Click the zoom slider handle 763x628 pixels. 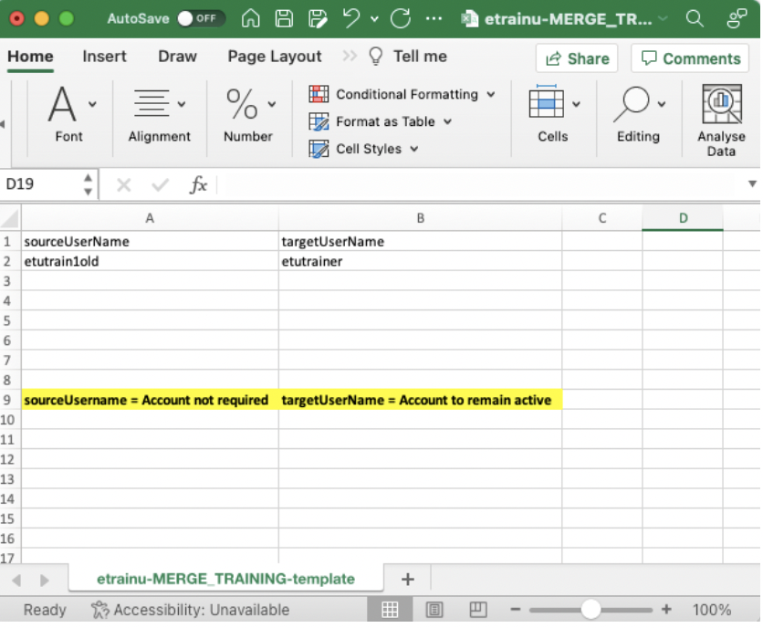pyautogui.click(x=591, y=610)
